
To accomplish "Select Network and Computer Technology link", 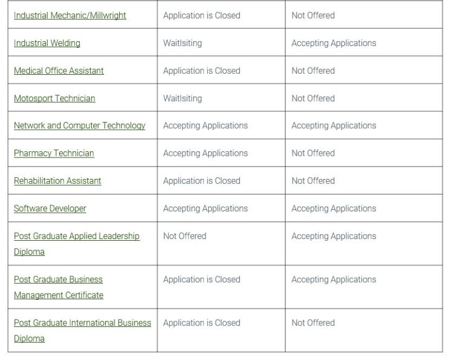I will [x=79, y=125].
